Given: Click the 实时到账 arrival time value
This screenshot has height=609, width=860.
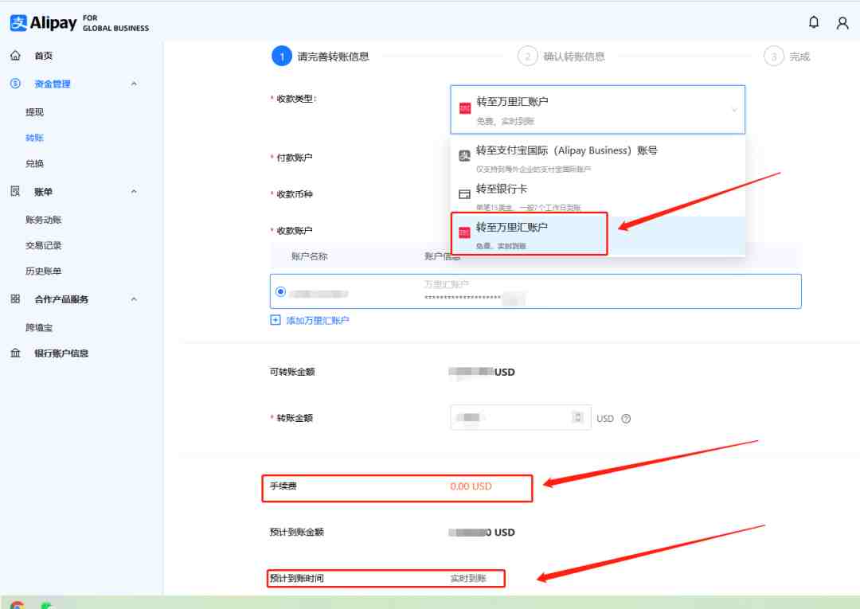Looking at the screenshot, I should pos(468,578).
